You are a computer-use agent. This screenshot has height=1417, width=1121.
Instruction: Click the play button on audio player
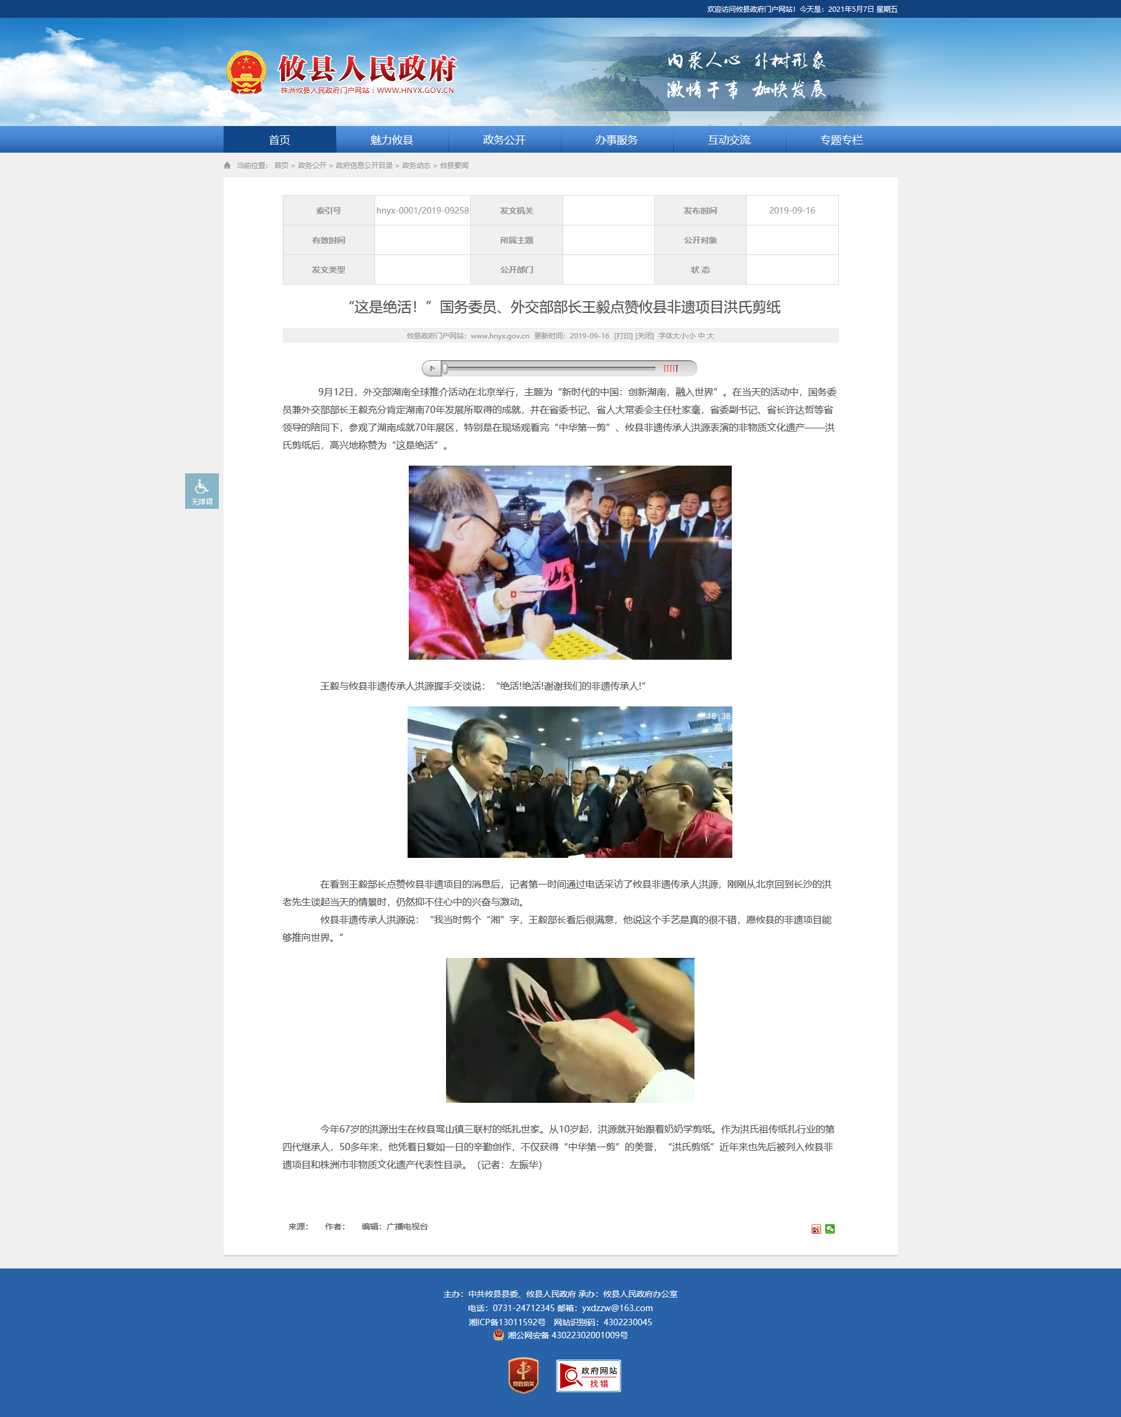[431, 368]
